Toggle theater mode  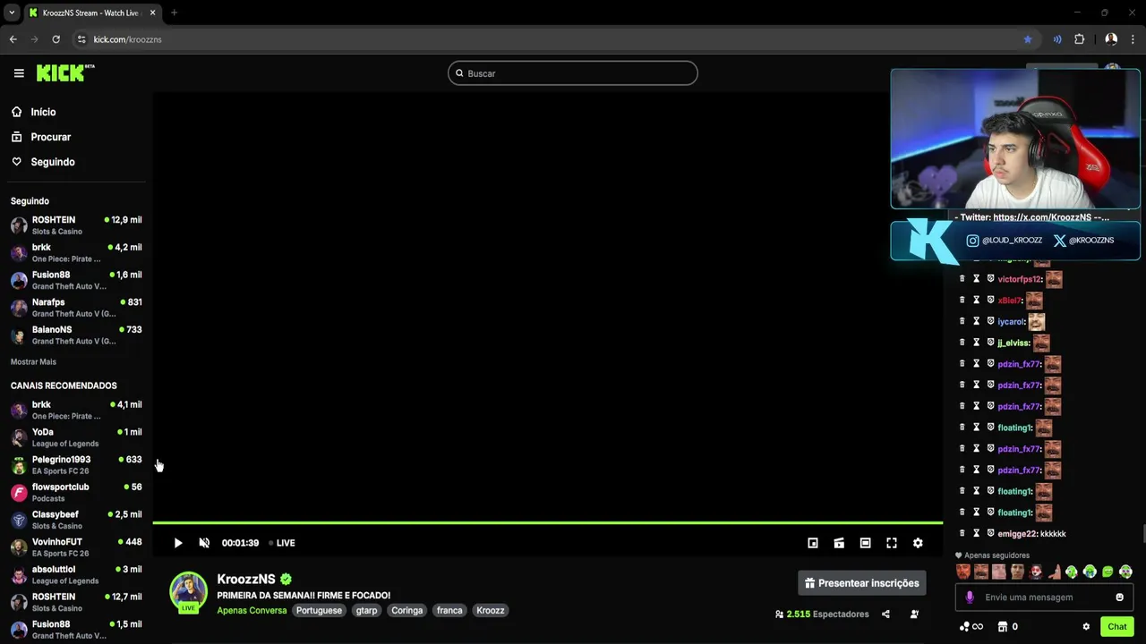865,543
